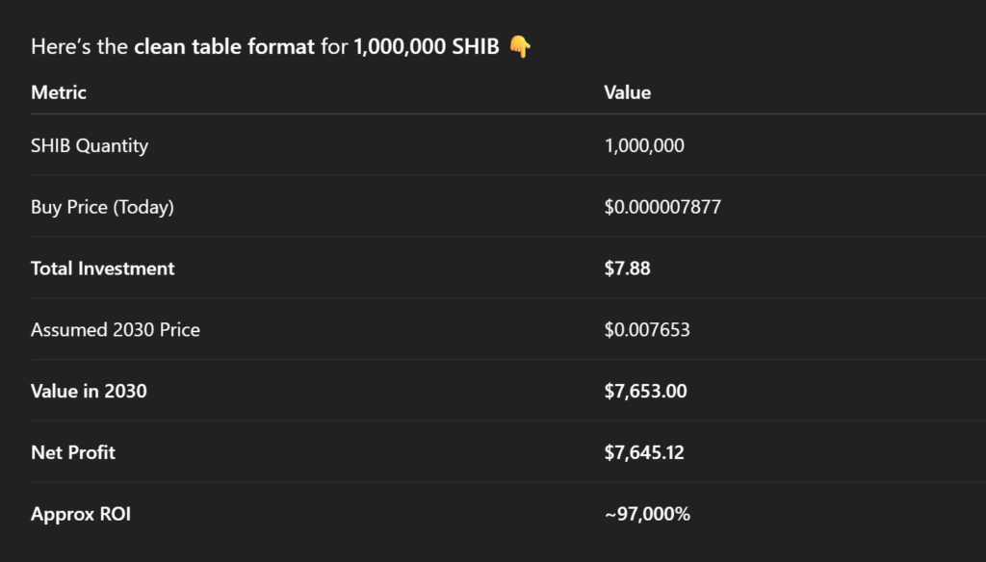Select the Metric column header
Screen dimensions: 986x562
pos(59,92)
